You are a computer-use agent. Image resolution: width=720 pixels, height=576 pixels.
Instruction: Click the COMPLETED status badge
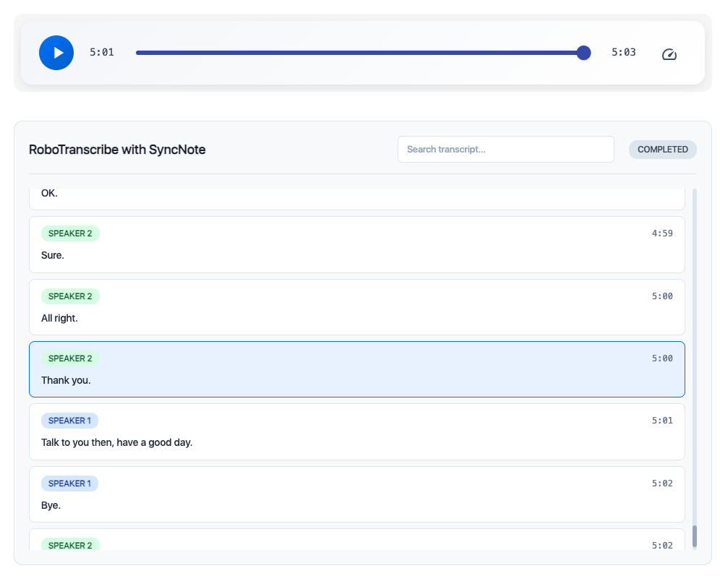(x=662, y=150)
